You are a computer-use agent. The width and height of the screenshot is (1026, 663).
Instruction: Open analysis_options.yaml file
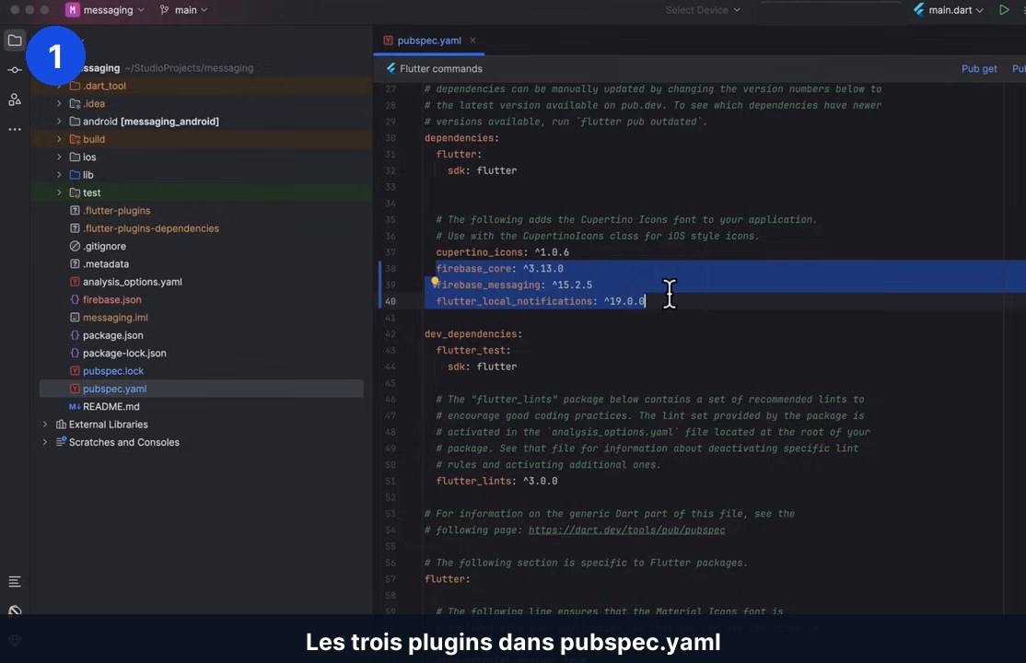point(133,282)
